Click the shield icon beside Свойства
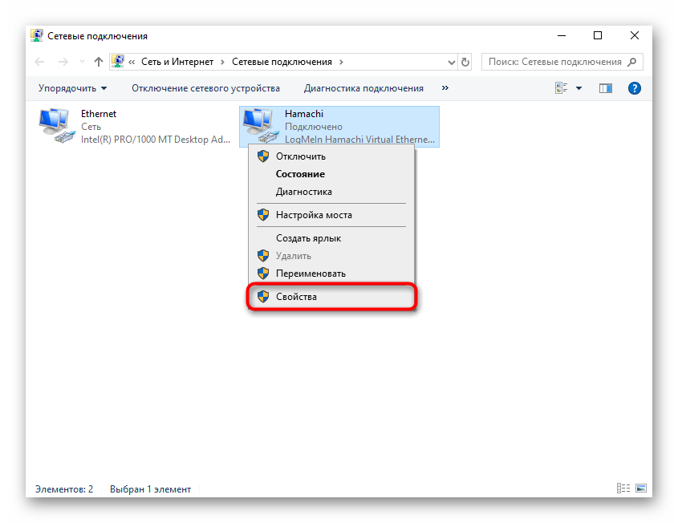This screenshot has height=523, width=678. click(263, 297)
